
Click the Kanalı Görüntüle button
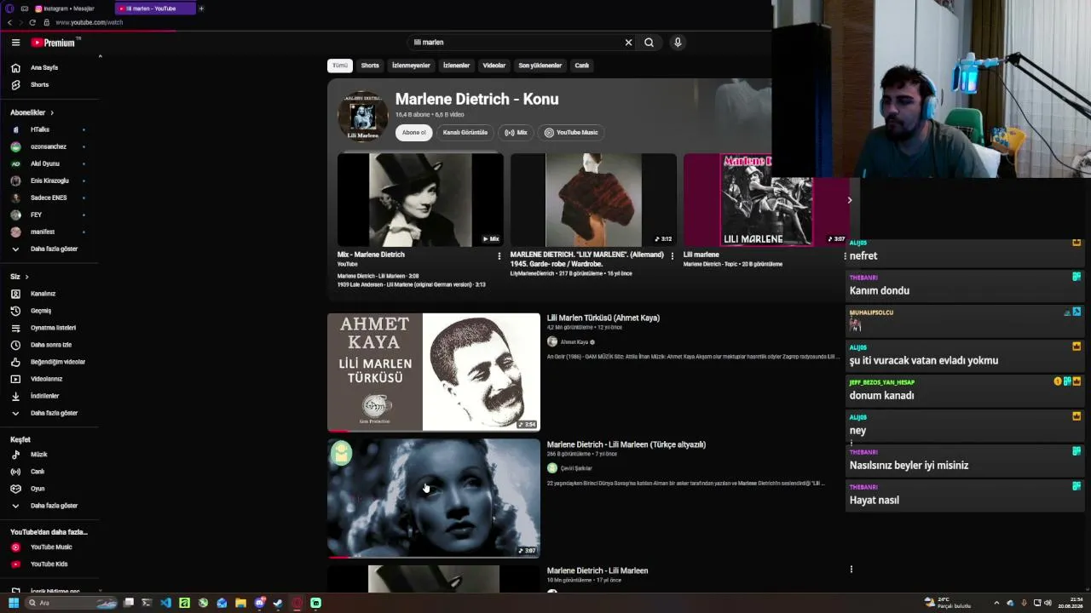click(465, 133)
